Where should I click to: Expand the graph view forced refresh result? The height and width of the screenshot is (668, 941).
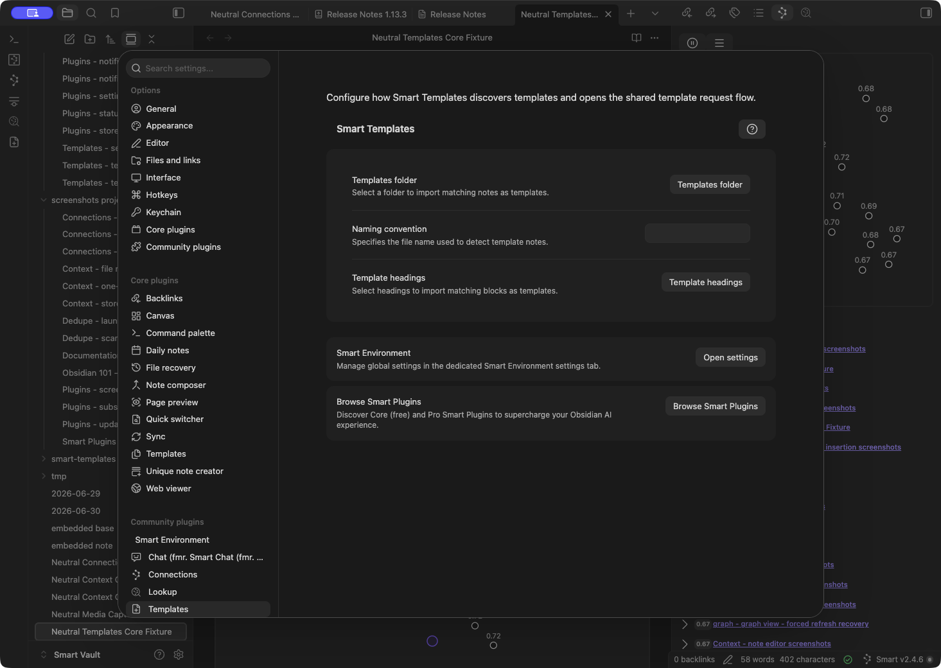tap(685, 624)
